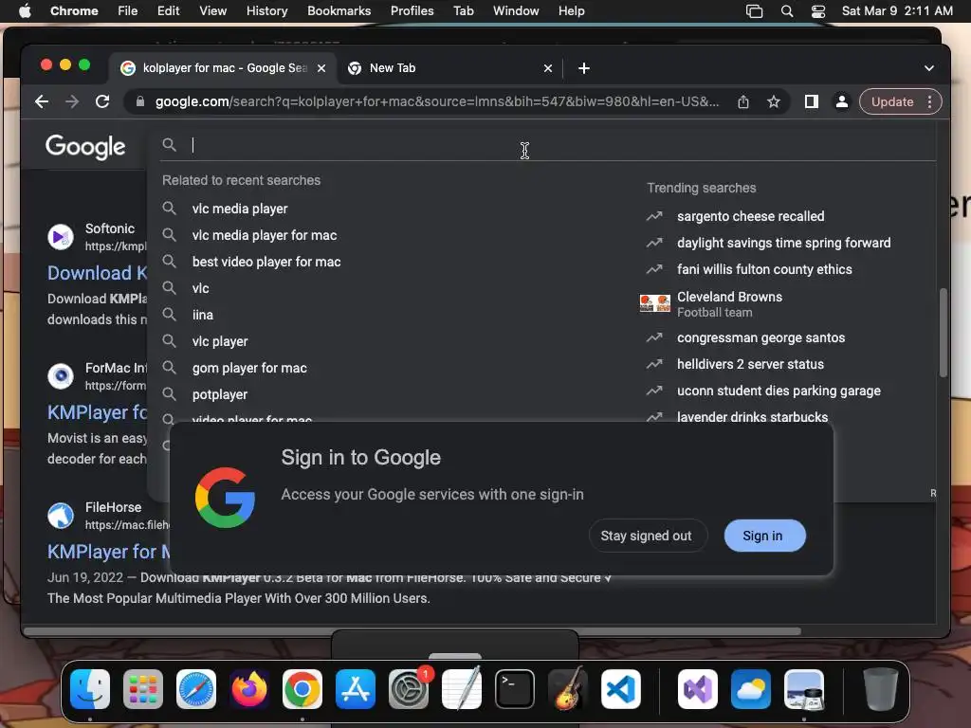The height and width of the screenshot is (728, 971).
Task: Select trending 'fani willis fulton county ethics'
Action: pyautogui.click(x=764, y=270)
